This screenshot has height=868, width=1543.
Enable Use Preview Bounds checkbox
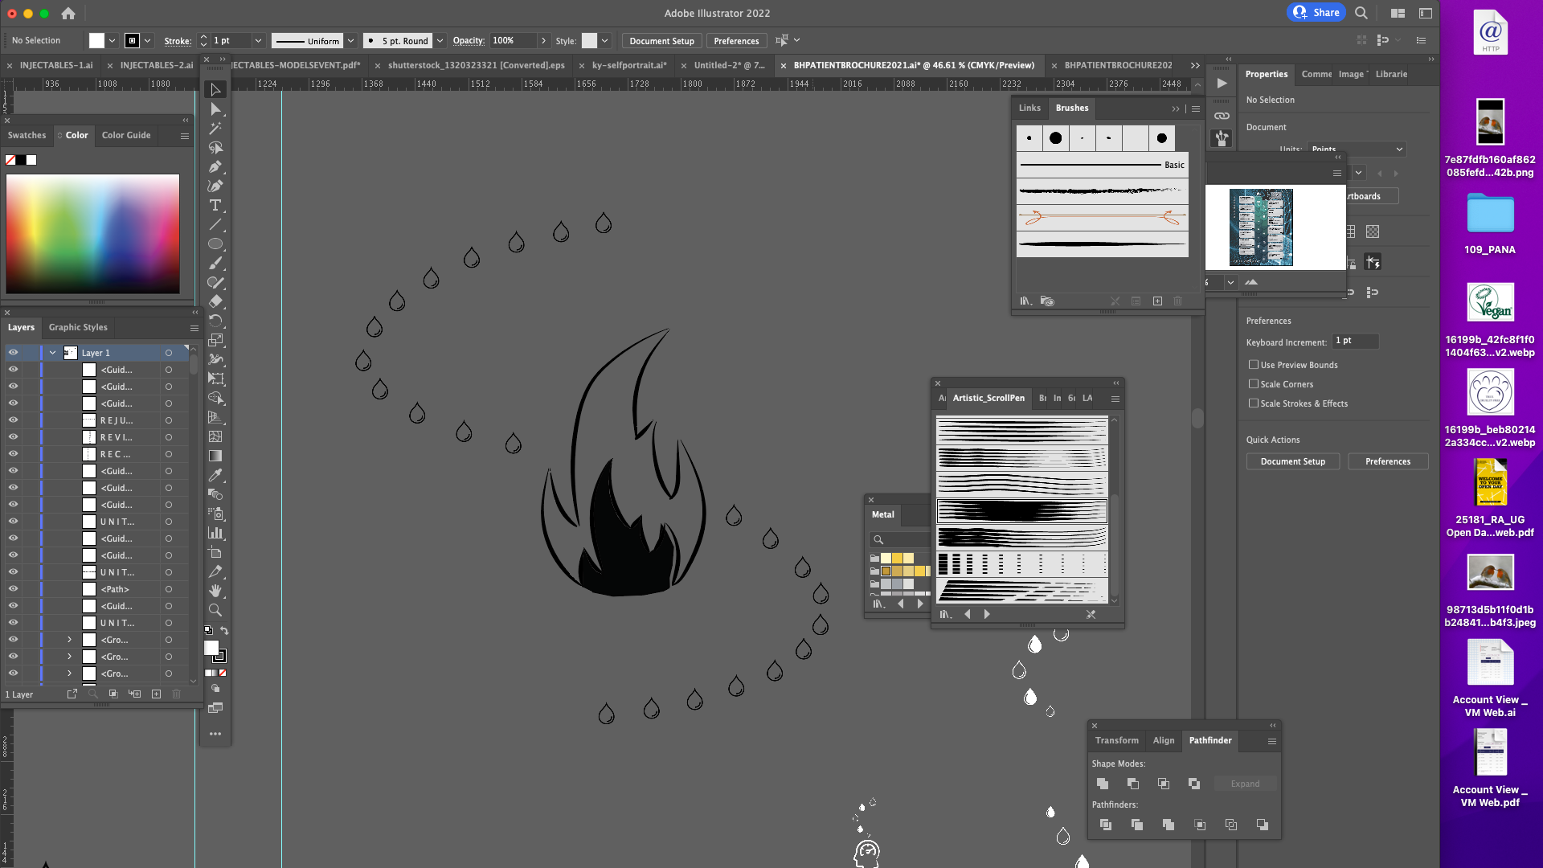coord(1254,365)
